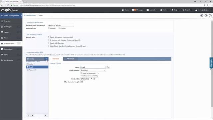Choose SAML Single Sign-On validation
The height and width of the screenshot is (120, 213).
(x=49, y=46)
